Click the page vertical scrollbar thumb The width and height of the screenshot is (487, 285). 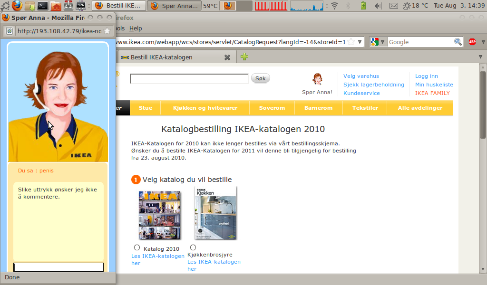tap(483, 105)
